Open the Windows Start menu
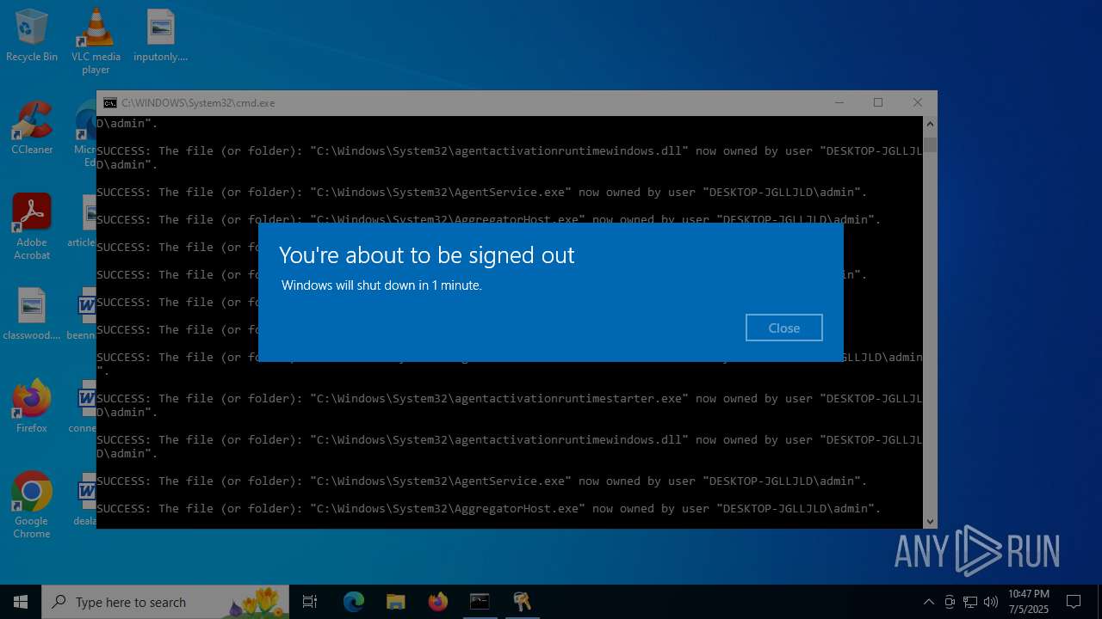Image resolution: width=1102 pixels, height=619 pixels. pyautogui.click(x=21, y=602)
